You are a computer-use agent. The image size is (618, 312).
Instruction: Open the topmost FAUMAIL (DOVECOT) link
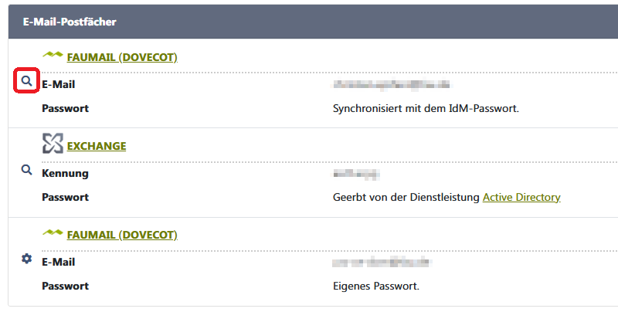point(122,57)
